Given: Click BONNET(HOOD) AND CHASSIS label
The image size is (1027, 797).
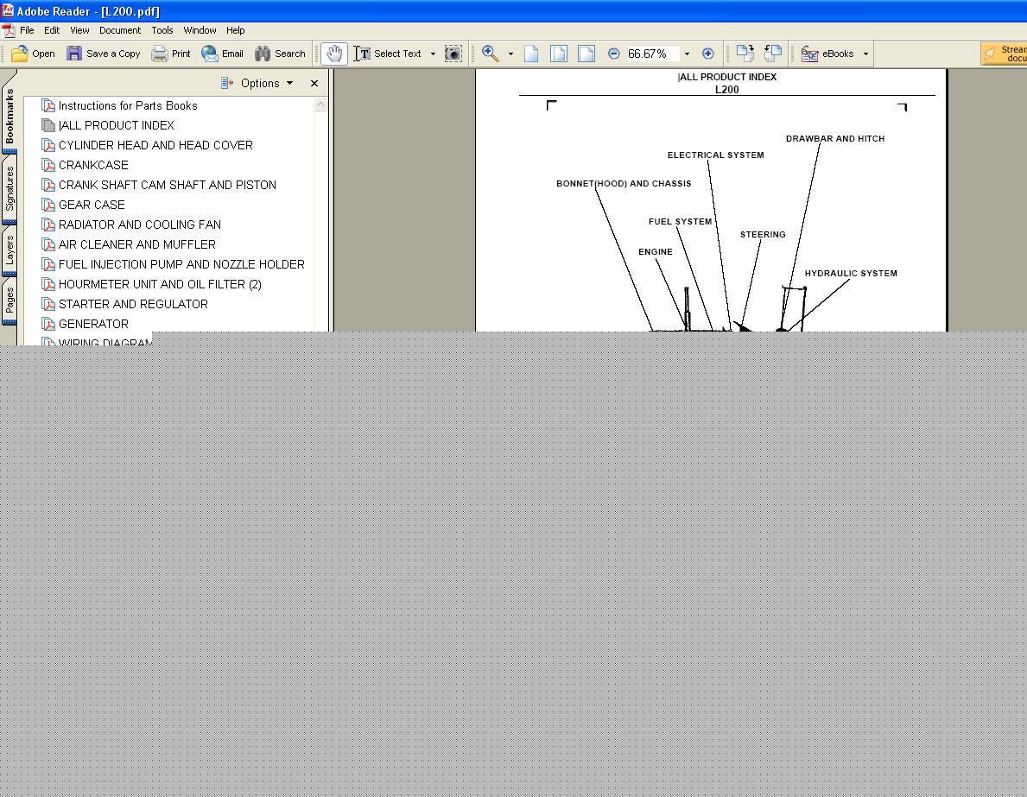Looking at the screenshot, I should coord(624,183).
